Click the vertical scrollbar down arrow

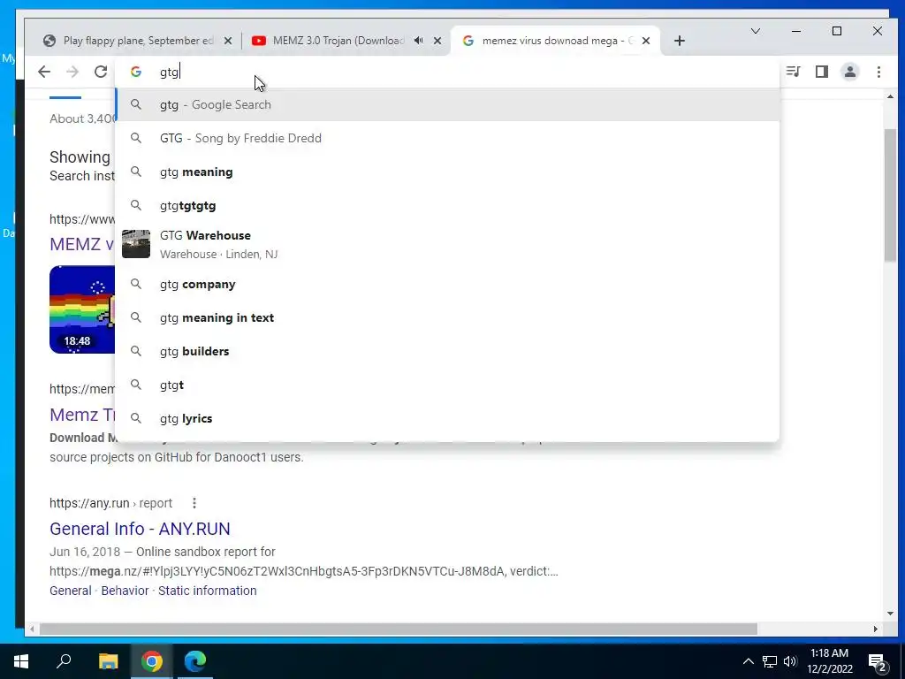889,614
